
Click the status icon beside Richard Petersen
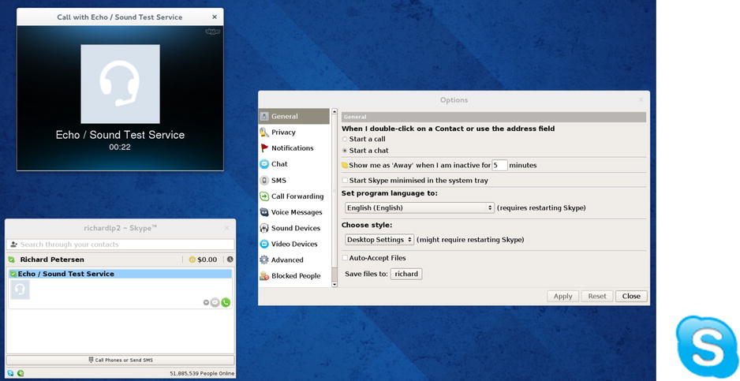tap(11, 260)
